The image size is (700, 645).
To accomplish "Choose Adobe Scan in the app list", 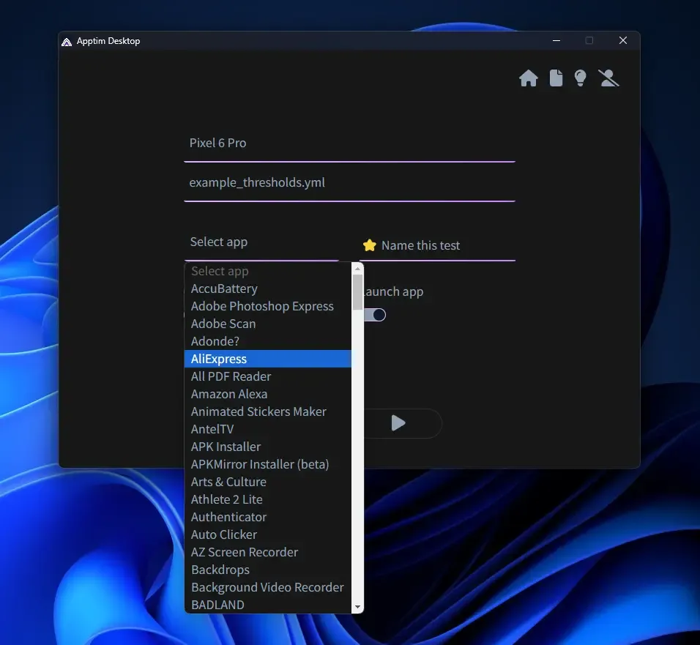I will pyautogui.click(x=268, y=324).
